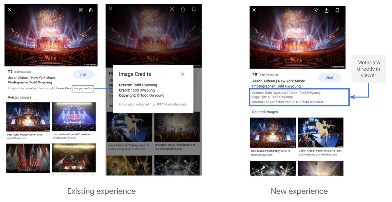Open the Image credits popup
Viewport: 392px width, 202px height.
click(83, 88)
